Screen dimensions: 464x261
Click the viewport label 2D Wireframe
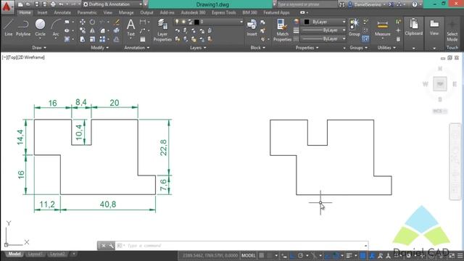[x=31, y=57]
